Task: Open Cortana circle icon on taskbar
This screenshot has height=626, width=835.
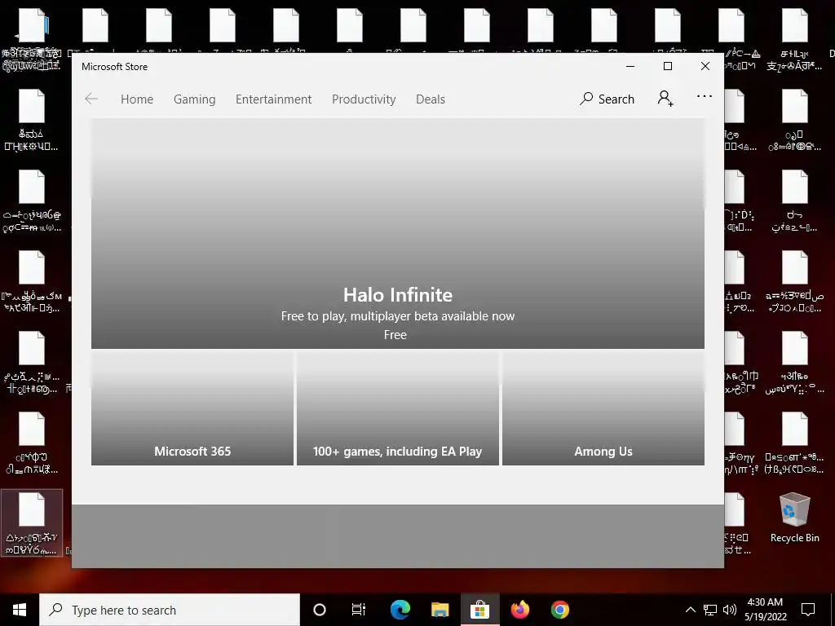Action: pos(320,610)
